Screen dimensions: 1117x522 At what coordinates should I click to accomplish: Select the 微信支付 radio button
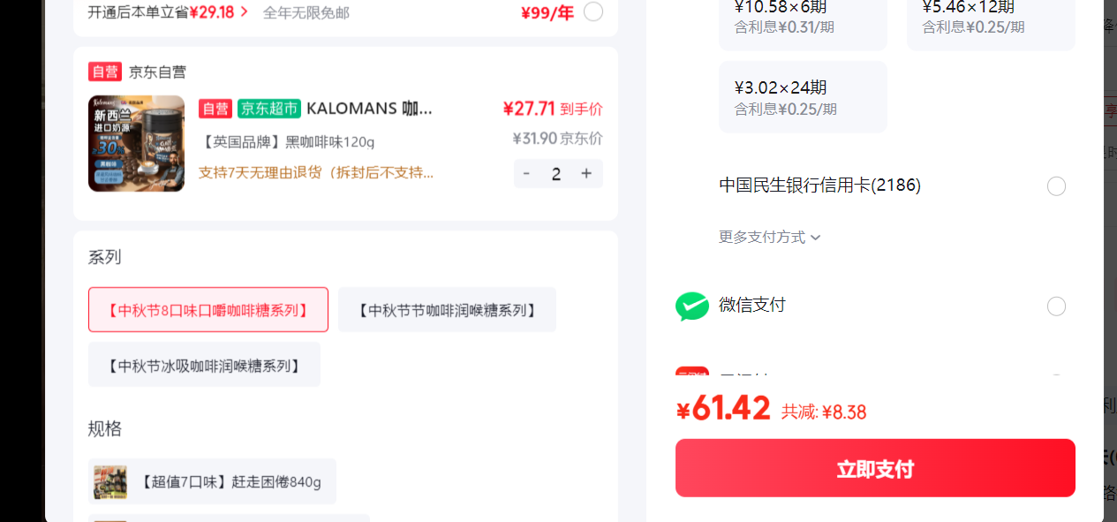pos(1056,306)
